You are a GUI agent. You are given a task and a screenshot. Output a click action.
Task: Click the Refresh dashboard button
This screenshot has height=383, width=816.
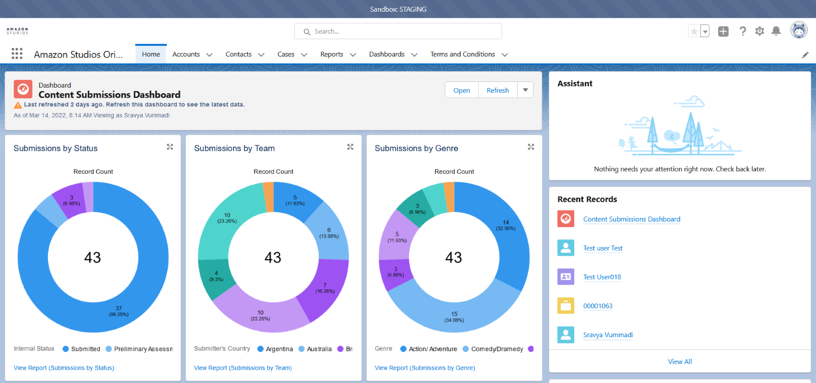click(x=498, y=90)
